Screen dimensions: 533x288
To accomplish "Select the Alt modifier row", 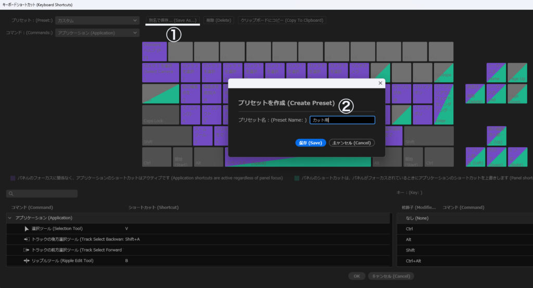I will pyautogui.click(x=465, y=240).
